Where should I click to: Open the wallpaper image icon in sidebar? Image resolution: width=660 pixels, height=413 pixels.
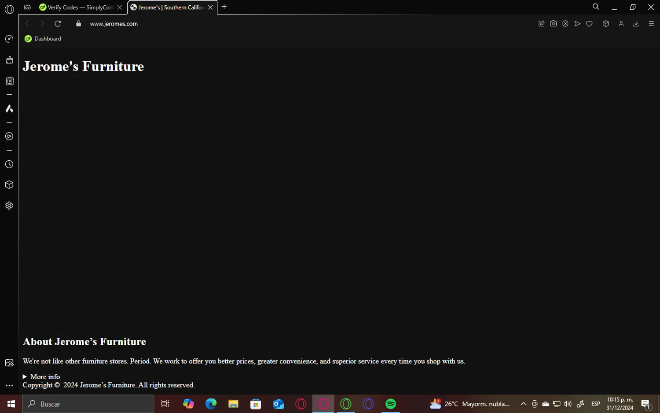[x=9, y=363]
